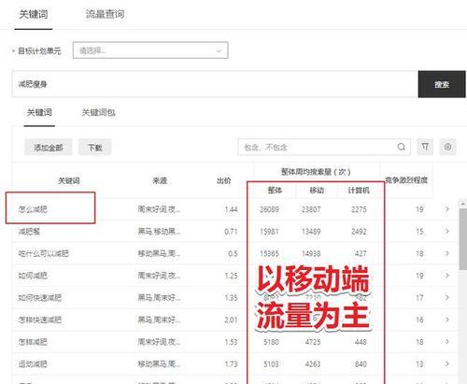Click the 减肥瘦身 search input field
Screen dimensions: 467x384
[215, 84]
